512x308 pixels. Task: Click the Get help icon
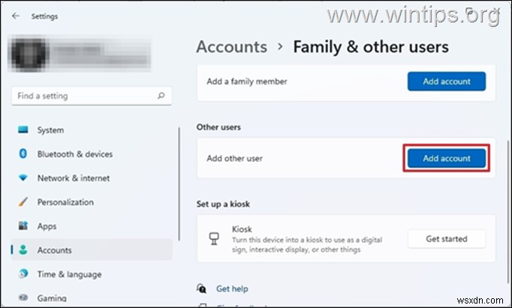tap(201, 289)
